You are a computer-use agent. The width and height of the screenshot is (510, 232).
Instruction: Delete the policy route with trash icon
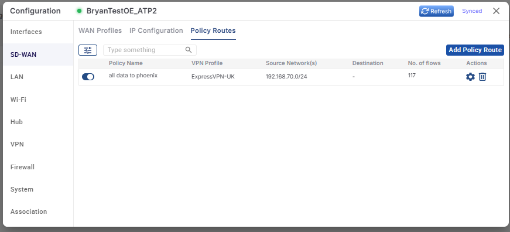pyautogui.click(x=482, y=77)
